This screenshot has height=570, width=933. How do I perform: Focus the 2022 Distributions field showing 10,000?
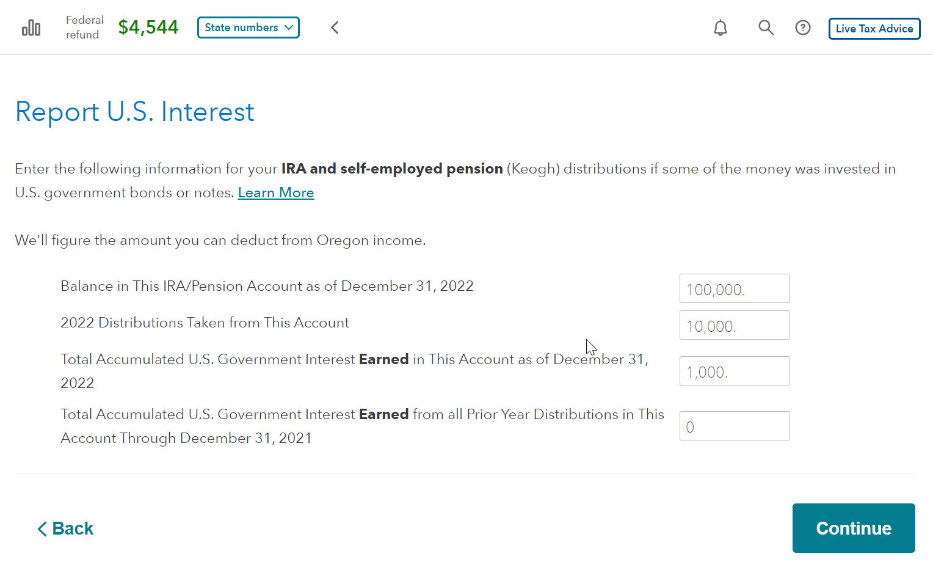734,325
